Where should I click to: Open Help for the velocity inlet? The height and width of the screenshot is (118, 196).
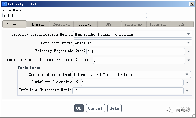[x=114, y=108]
